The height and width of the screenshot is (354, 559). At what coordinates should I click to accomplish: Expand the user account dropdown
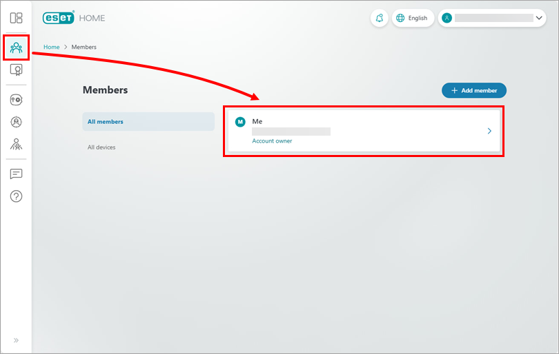click(539, 18)
